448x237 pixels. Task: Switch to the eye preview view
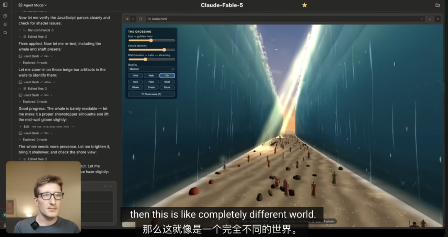(x=127, y=19)
